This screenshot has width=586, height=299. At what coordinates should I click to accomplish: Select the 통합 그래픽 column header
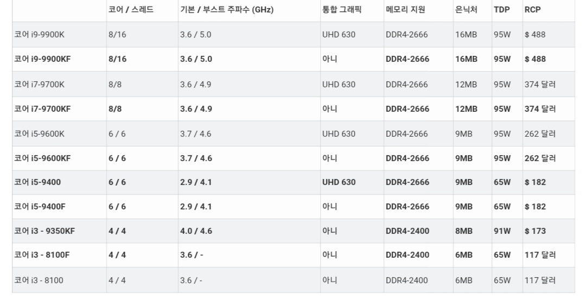[x=342, y=10]
